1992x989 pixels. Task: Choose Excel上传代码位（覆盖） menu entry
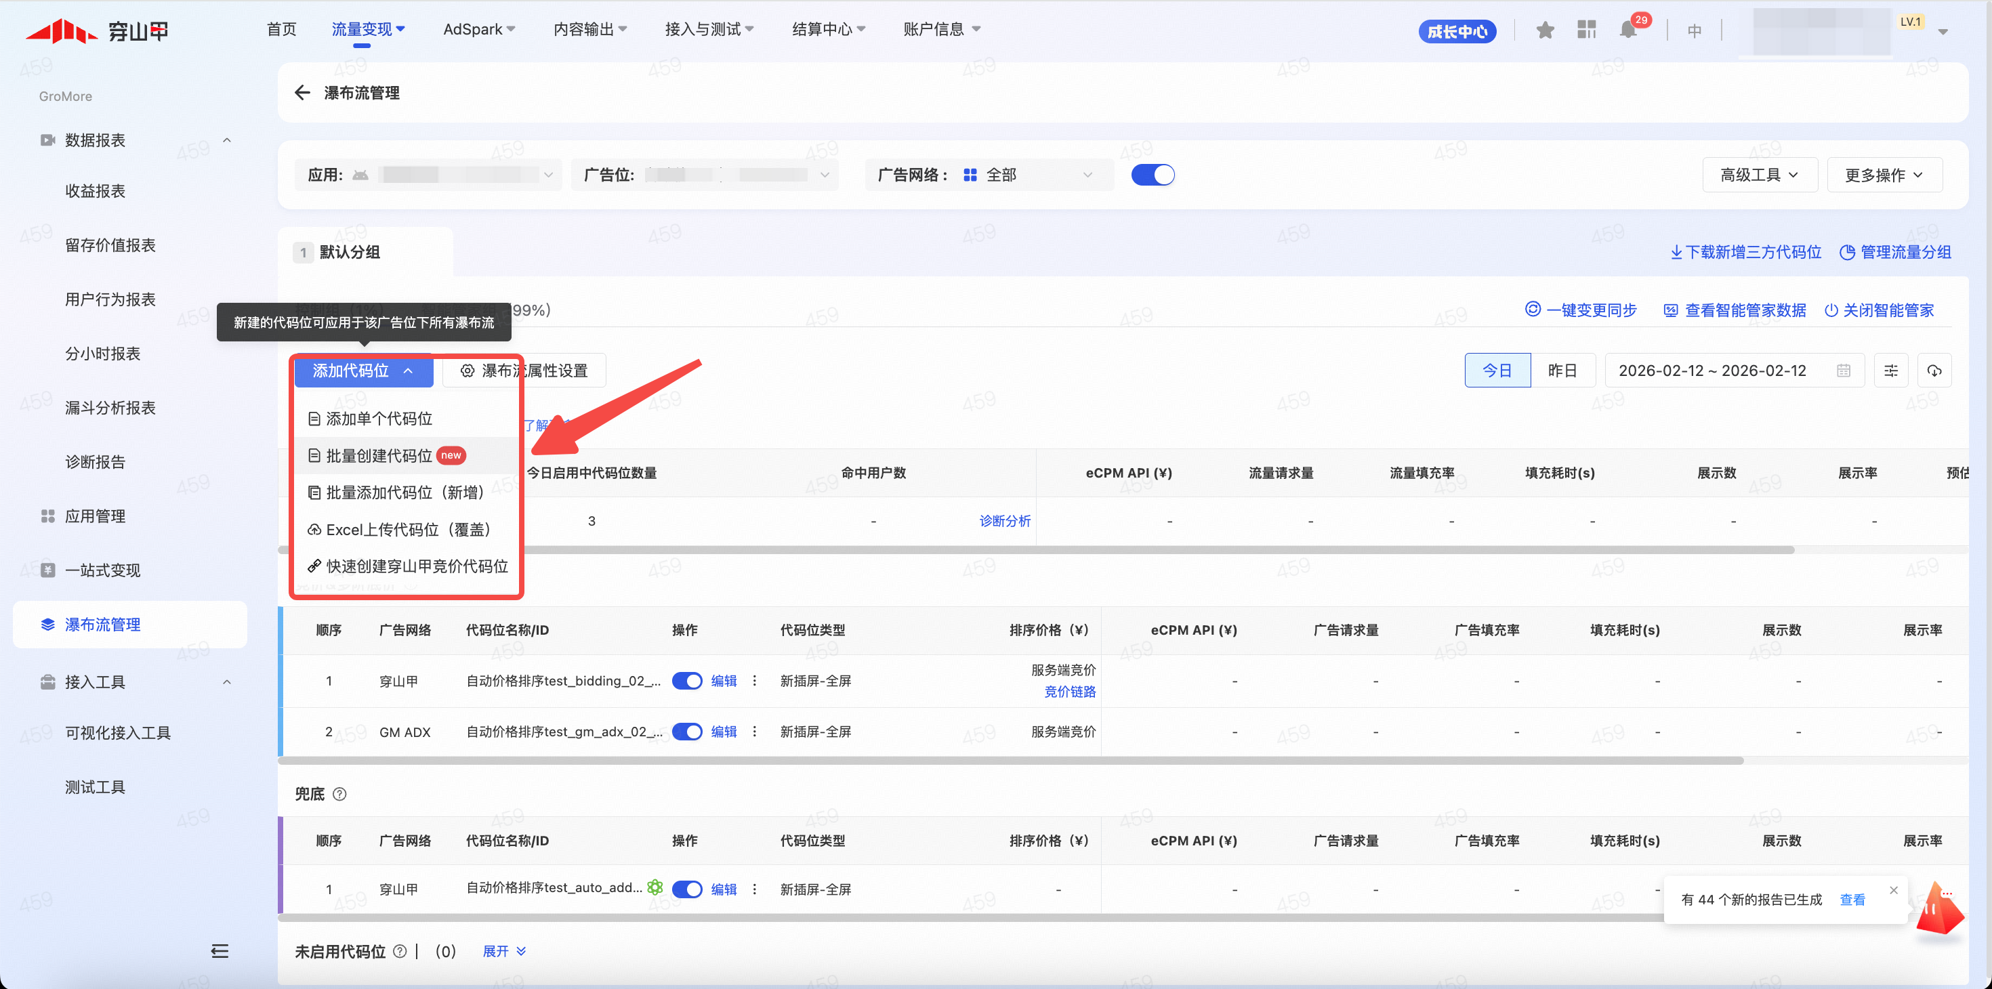(x=407, y=530)
